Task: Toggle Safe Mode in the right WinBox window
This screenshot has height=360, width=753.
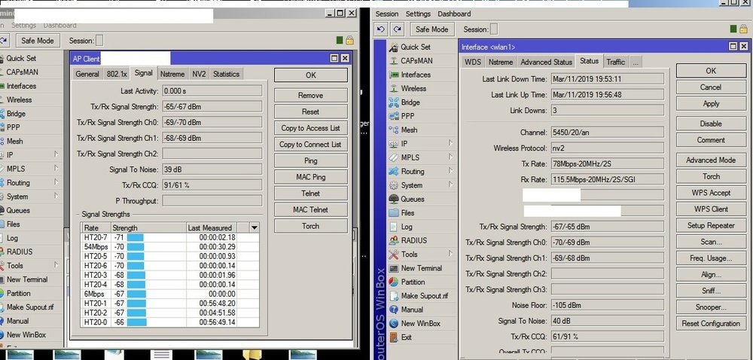Action: pyautogui.click(x=431, y=29)
